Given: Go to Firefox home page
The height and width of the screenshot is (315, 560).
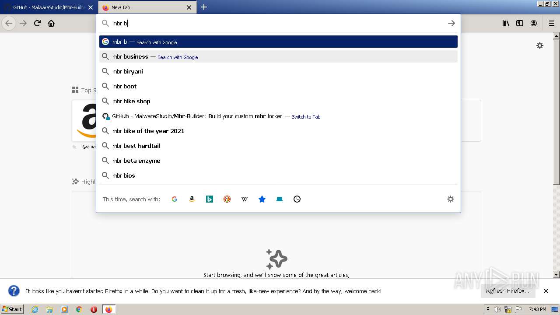Looking at the screenshot, I should 51,23.
